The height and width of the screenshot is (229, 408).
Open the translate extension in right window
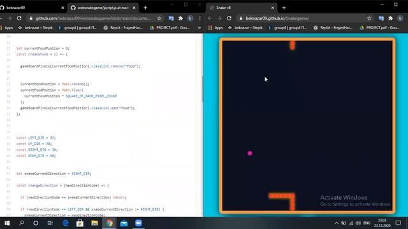[x=381, y=18]
